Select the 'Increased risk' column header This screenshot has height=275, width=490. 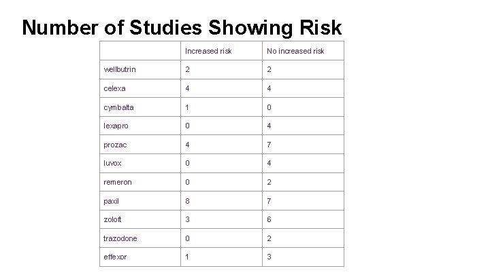208,51
